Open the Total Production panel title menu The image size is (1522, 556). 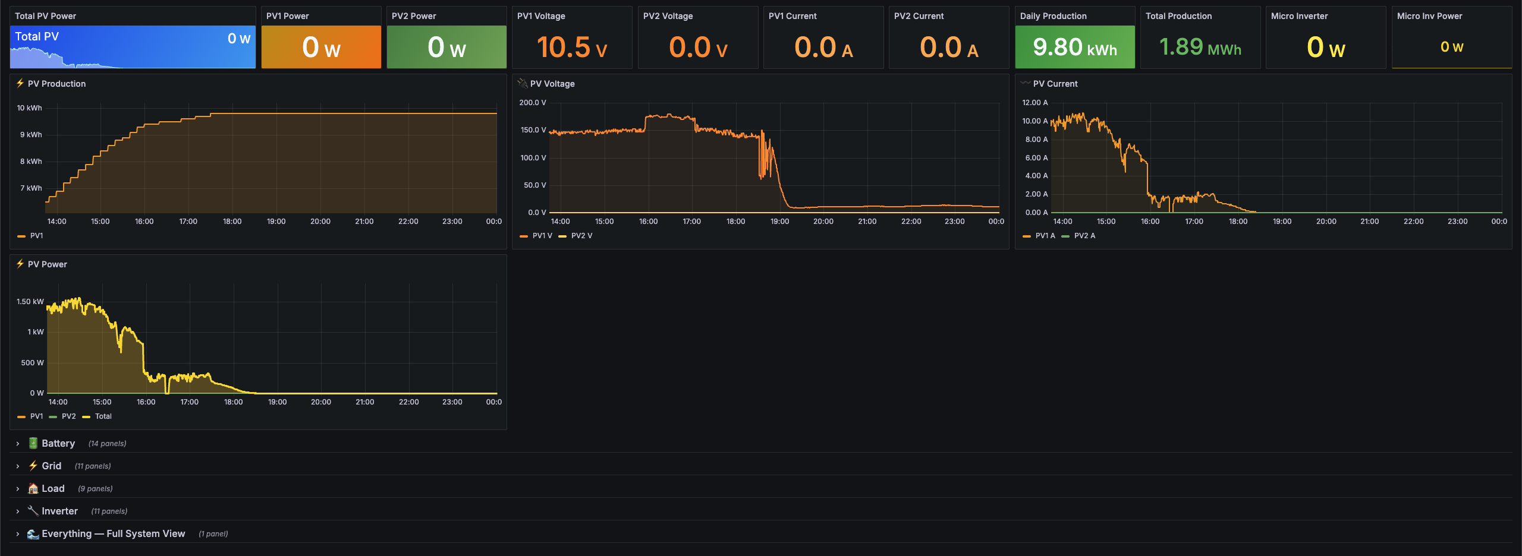tap(1178, 16)
